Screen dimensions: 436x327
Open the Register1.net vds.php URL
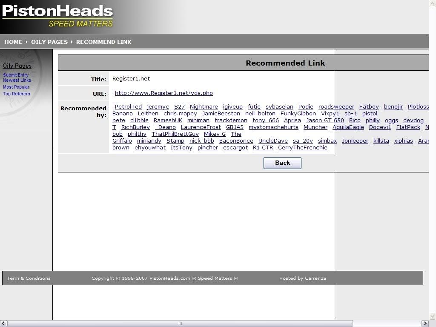[x=164, y=93]
